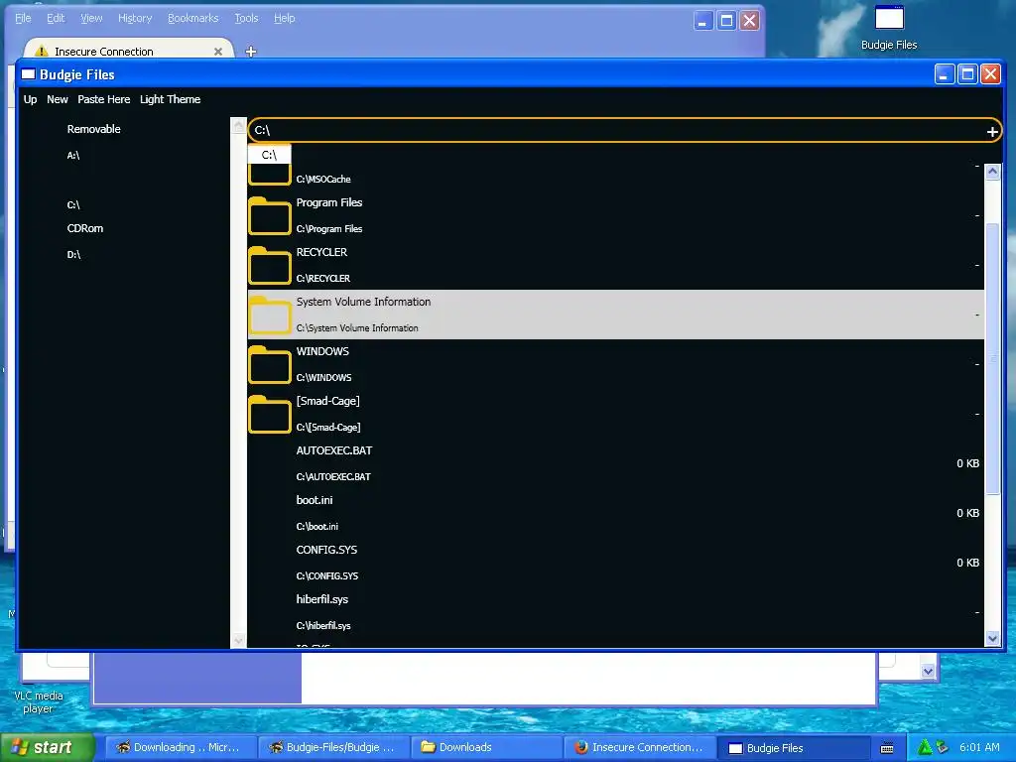
Task: Open a new tab in Firefox window
Action: click(251, 52)
